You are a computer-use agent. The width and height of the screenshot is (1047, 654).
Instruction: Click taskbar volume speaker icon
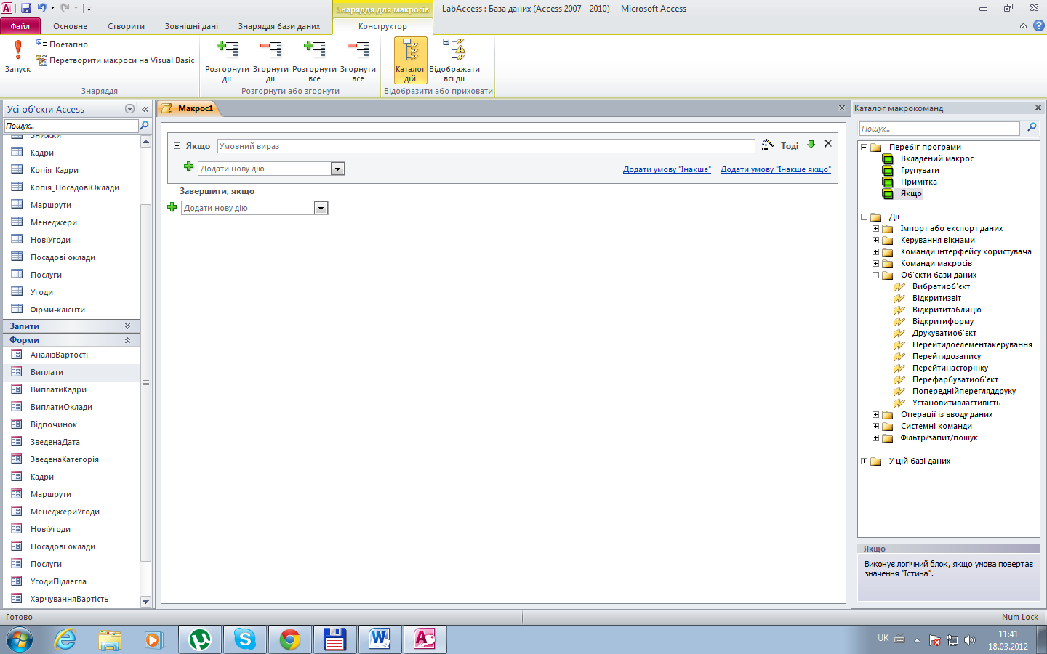click(969, 640)
